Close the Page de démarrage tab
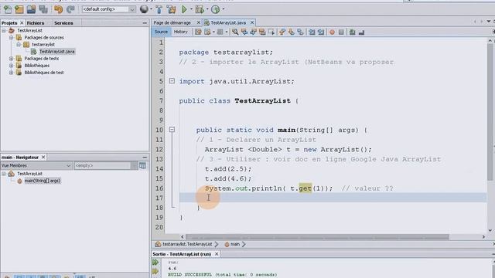 (x=199, y=22)
